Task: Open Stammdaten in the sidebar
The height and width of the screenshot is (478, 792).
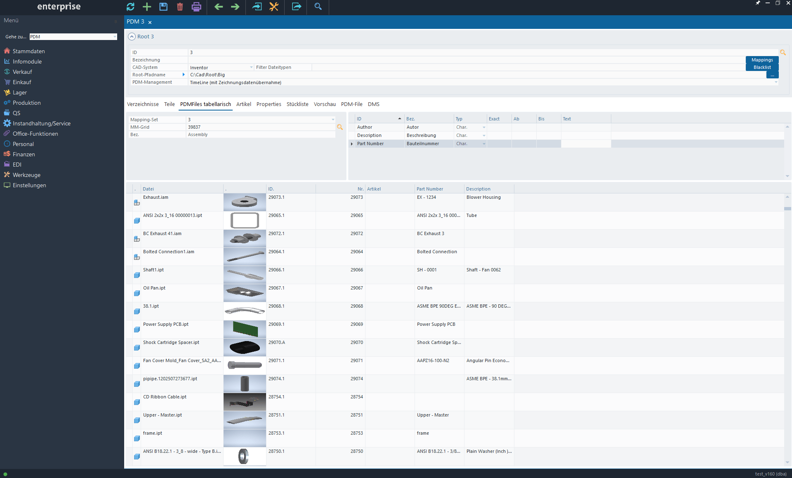Action: (x=28, y=51)
